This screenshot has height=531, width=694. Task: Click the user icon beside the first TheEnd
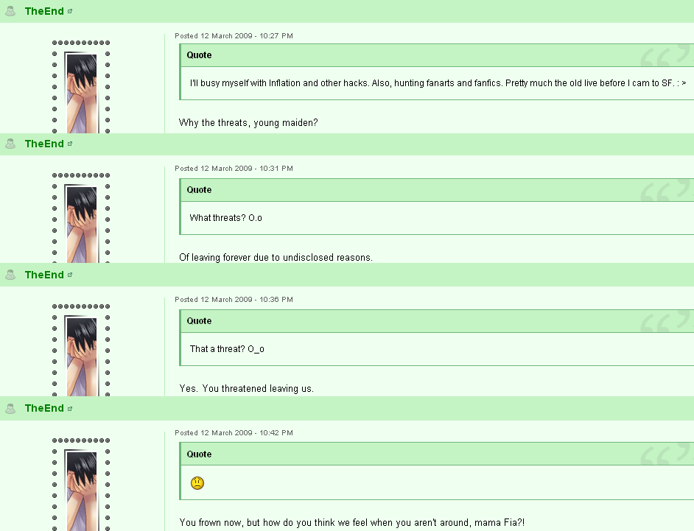point(10,11)
